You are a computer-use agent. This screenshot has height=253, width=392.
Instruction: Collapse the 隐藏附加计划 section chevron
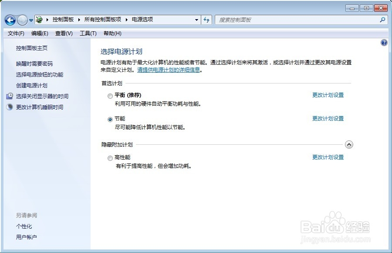click(349, 144)
